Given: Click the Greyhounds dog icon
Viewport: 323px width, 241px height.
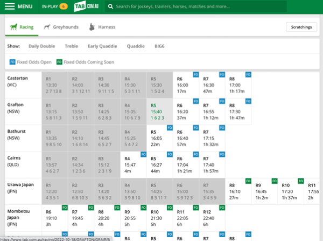Looking at the screenshot, I should coord(47,27).
